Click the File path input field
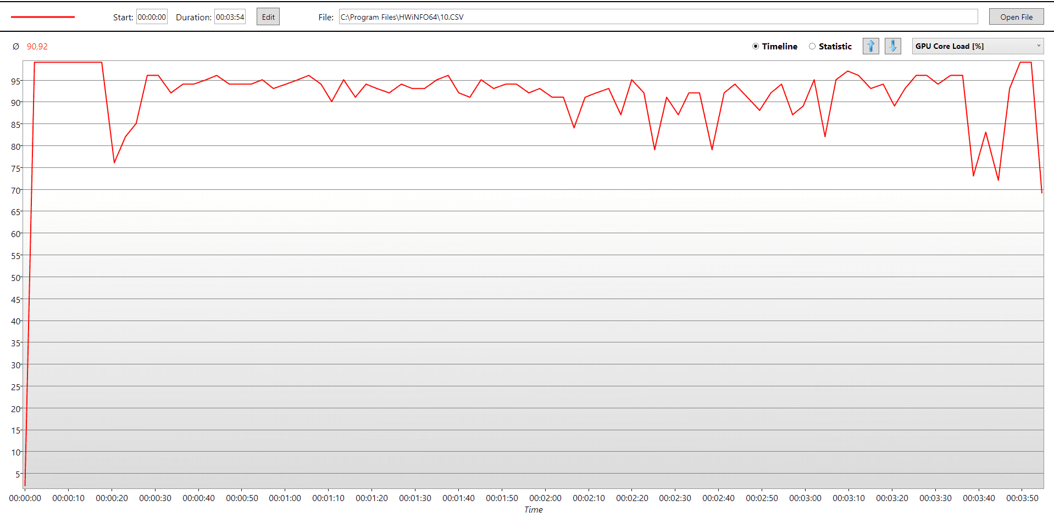The image size is (1054, 523). (658, 17)
